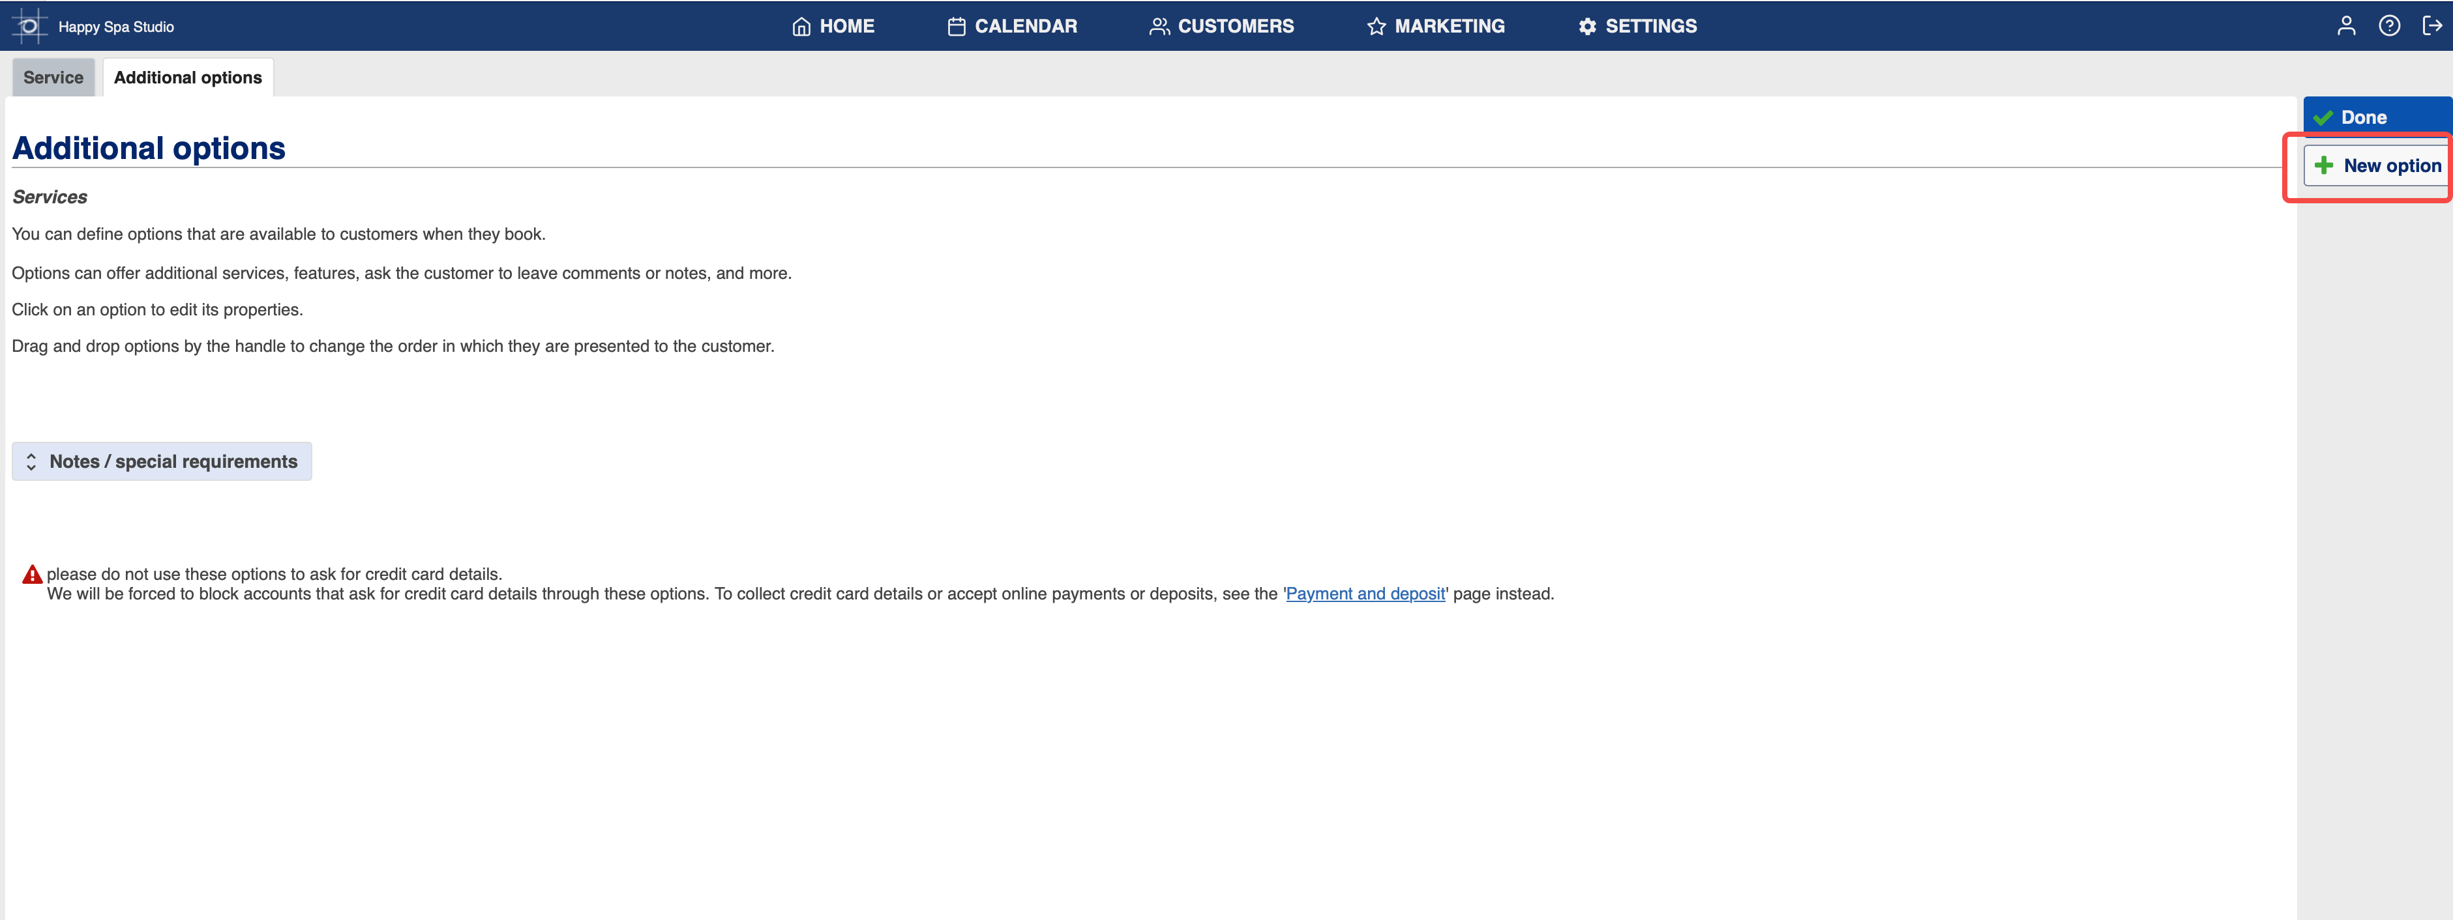Viewport: 2453px width, 920px height.
Task: Click the Additional options page heading
Action: [149, 149]
